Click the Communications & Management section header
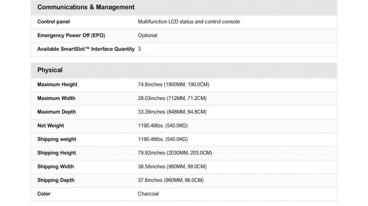Screen dimensions: 368x206 click(x=184, y=8)
